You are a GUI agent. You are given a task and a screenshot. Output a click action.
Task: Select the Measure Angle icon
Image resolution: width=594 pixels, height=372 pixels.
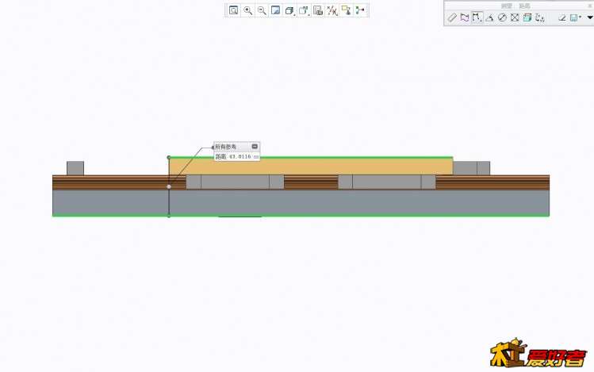(490, 17)
